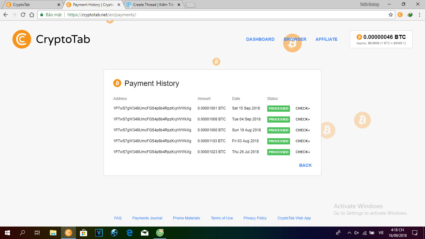This screenshot has width=425, height=239.
Task: Open Wi-Fi network settings in the tray
Action: [364, 233]
